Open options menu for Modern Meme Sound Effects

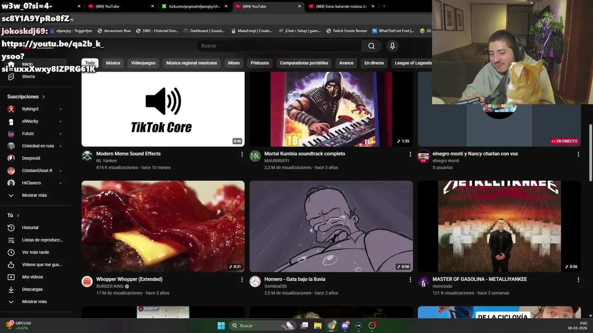point(242,154)
